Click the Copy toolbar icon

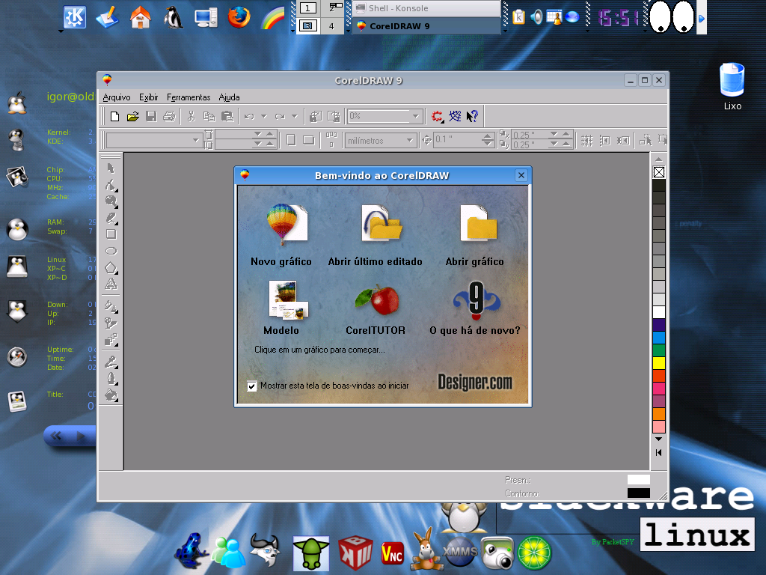209,116
